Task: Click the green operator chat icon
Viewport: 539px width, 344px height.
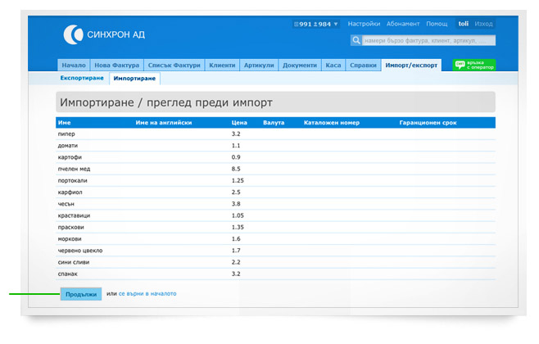Action: 460,65
